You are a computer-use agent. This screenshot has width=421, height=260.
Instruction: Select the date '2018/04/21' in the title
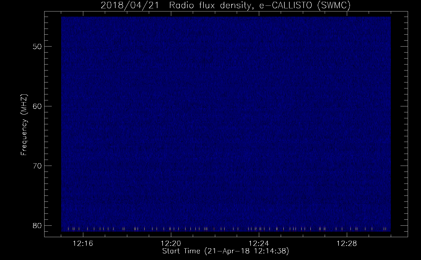click(x=130, y=5)
